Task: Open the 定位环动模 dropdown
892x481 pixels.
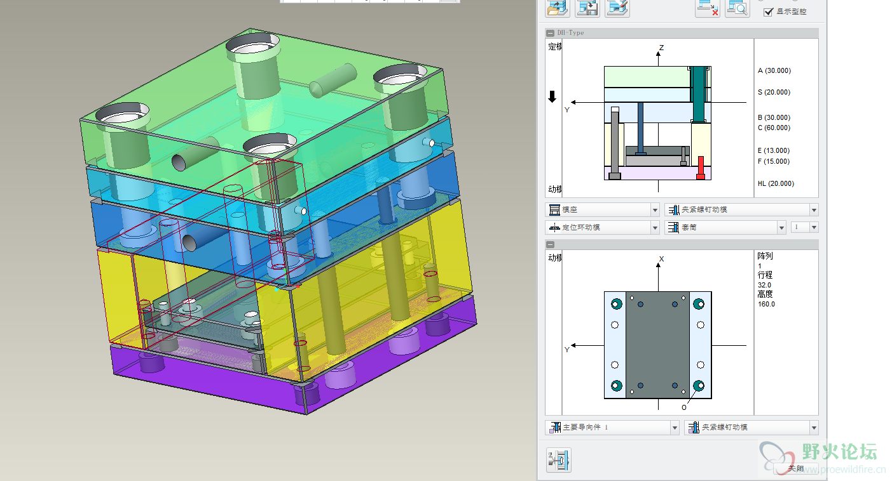Action: click(x=603, y=227)
